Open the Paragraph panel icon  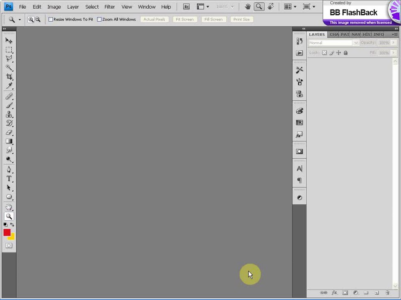coord(299,180)
